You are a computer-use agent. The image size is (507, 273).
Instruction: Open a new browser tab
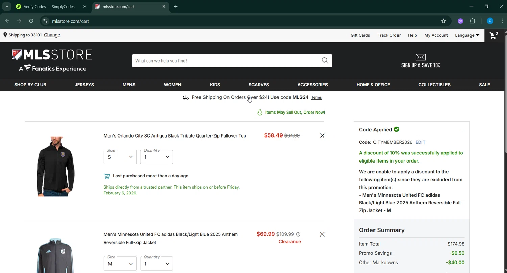click(x=176, y=6)
